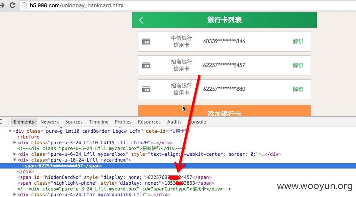Select the hiddenCardNo span row

click(115, 177)
